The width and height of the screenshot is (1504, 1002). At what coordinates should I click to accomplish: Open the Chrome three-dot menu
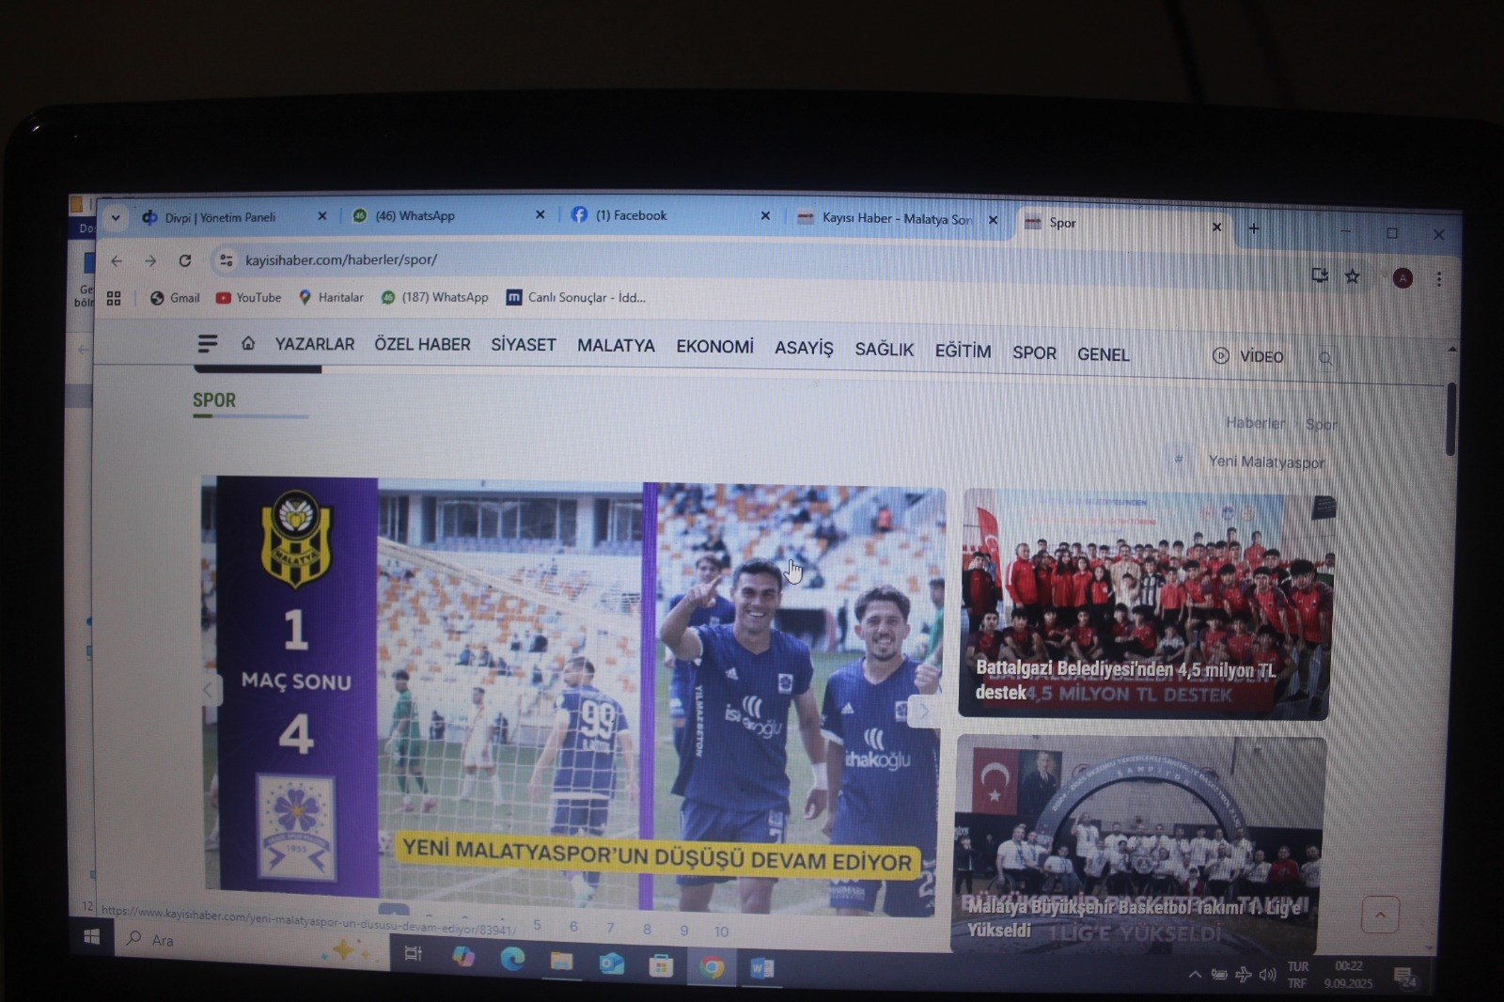click(1438, 279)
